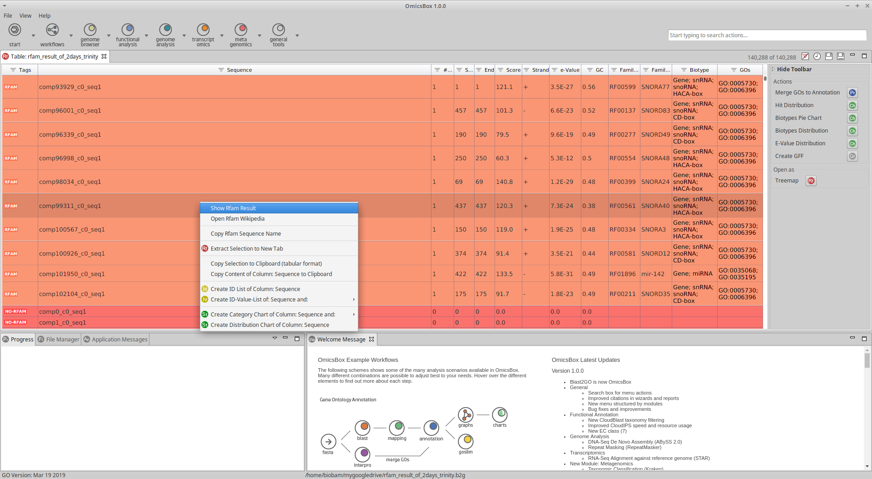The image size is (872, 479).
Task: Click the metagenomics toolbar icon
Action: click(x=241, y=30)
